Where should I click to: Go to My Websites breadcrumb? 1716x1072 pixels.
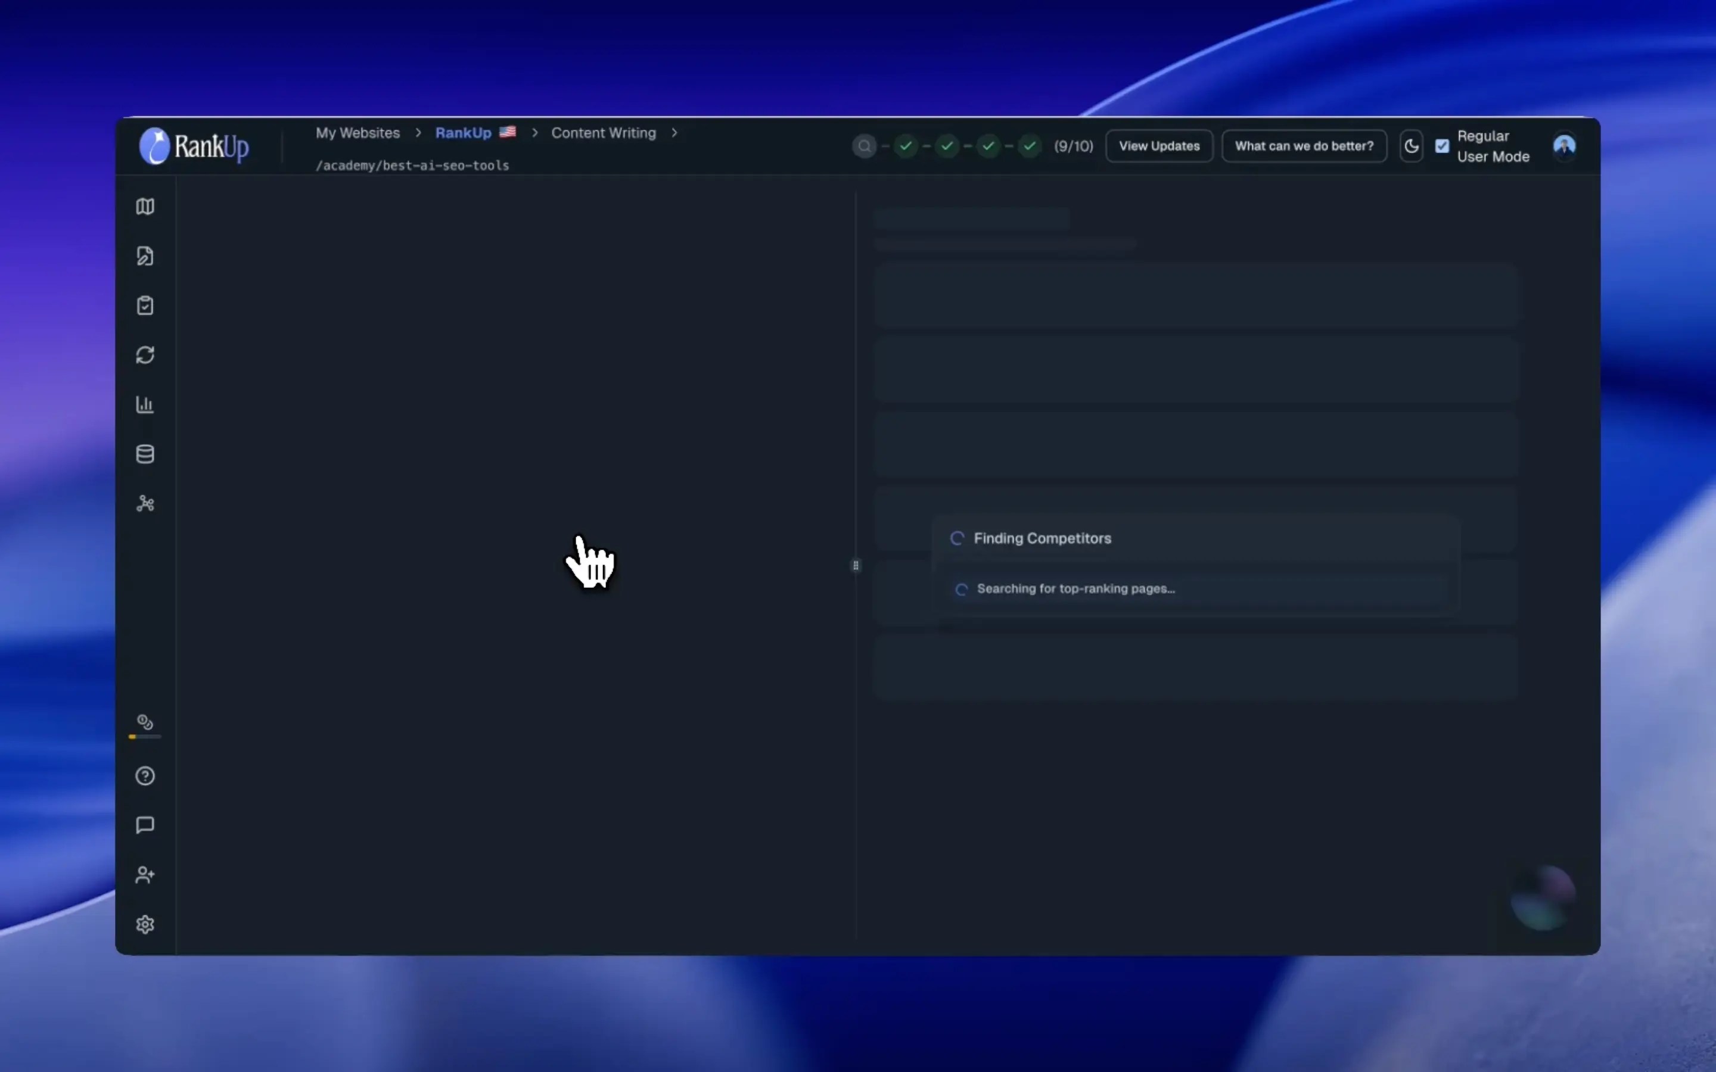coord(357,133)
